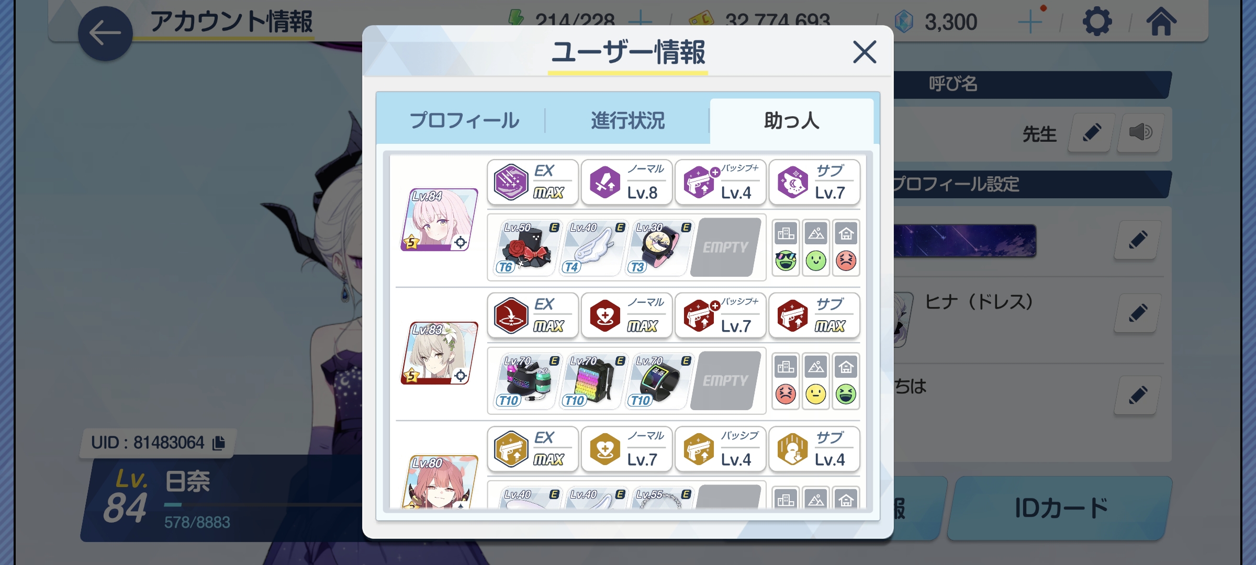The height and width of the screenshot is (565, 1256).
Task: Close the ユーザー情報 dialog
Action: click(865, 52)
